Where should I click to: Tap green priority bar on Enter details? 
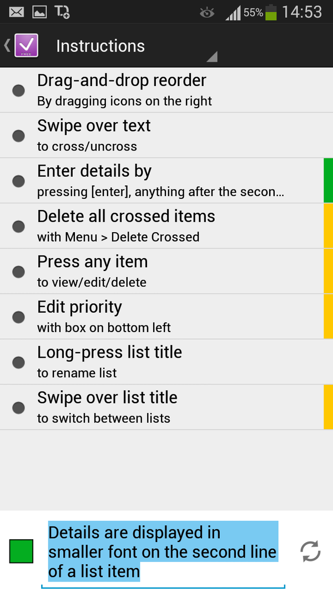click(x=328, y=181)
